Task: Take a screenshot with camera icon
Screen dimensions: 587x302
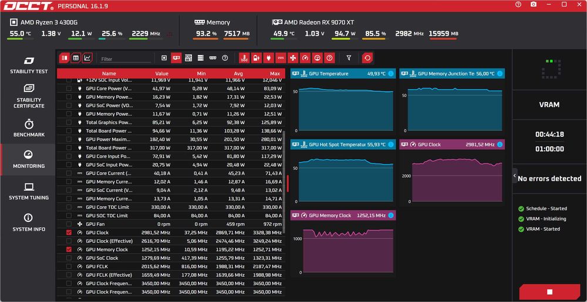Action: 534,5
